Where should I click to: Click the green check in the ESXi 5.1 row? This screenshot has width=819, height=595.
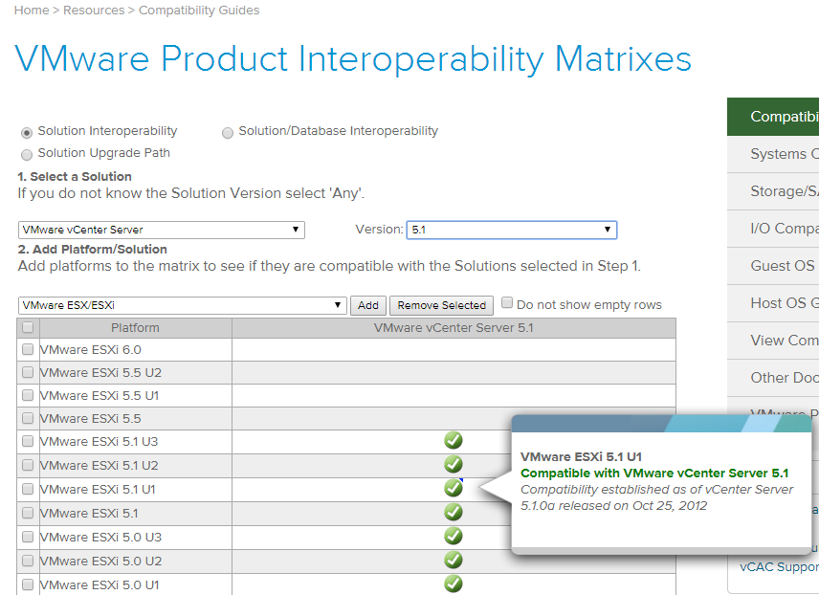[x=453, y=512]
